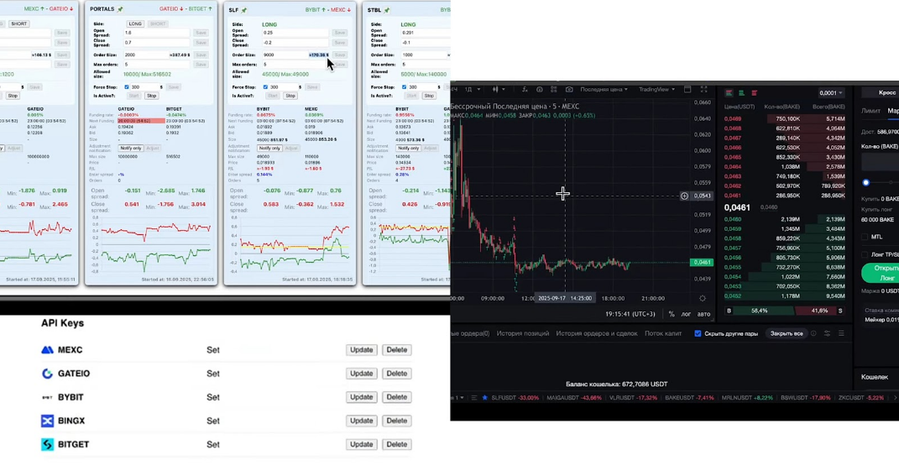Screen dimensions: 899x476
Task: Select the Лимит order tab
Action: click(x=870, y=111)
